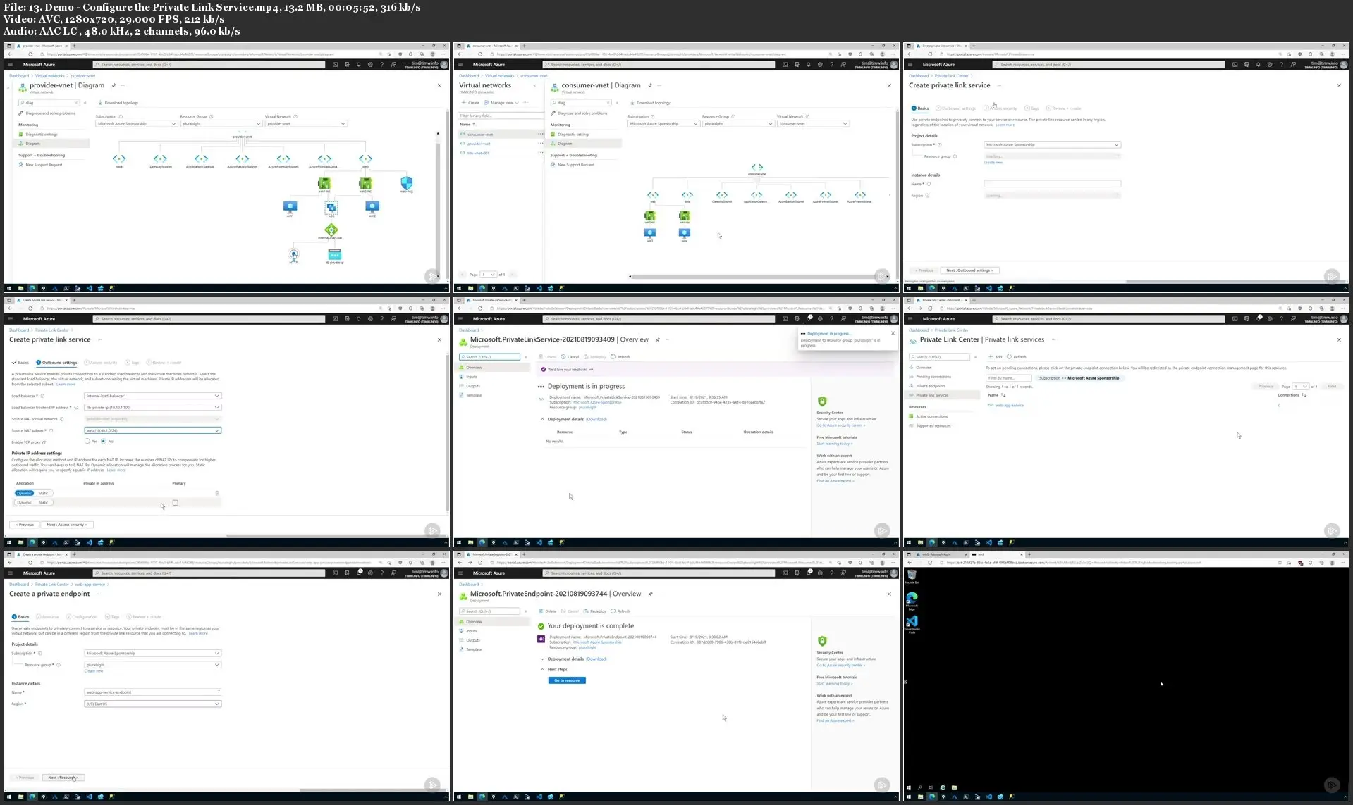Viewport: 1353px width, 805px height.
Task: Pin the provider-vnet Diagram blade using pin icon
Action: click(114, 85)
